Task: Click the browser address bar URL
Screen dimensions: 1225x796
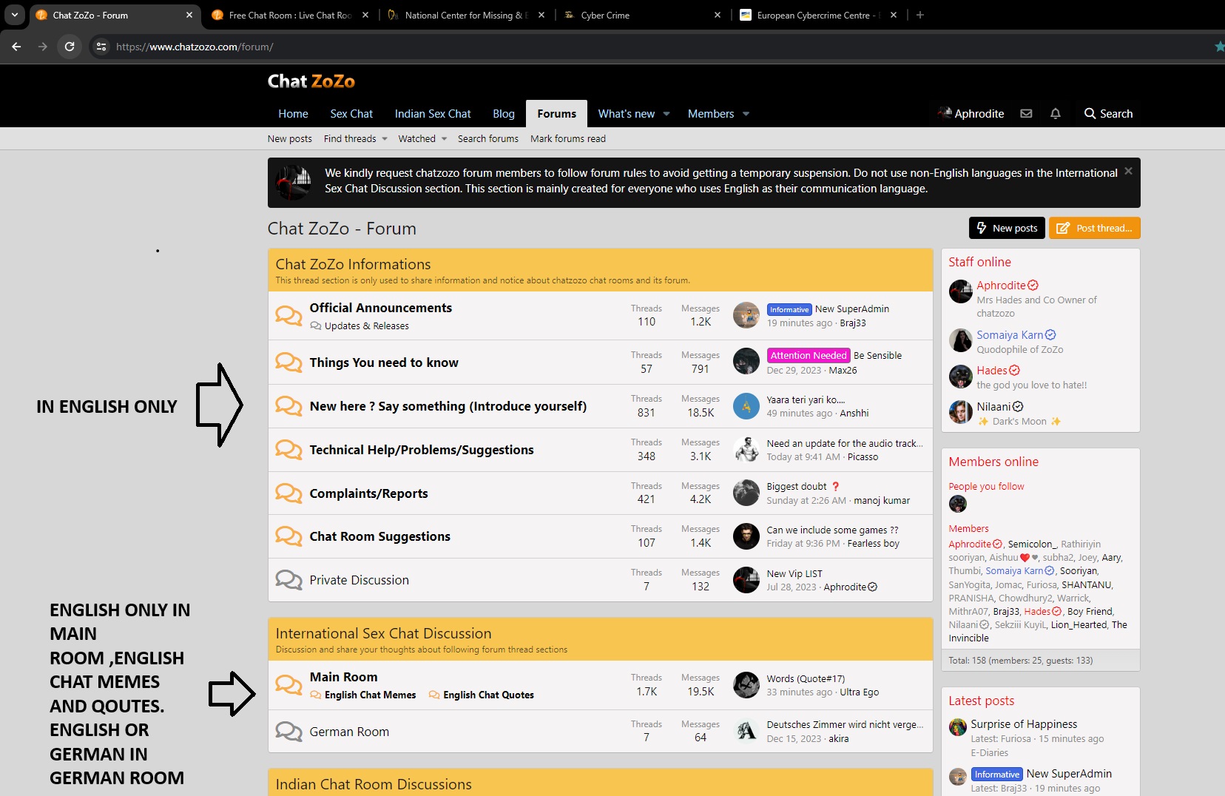Action: [195, 47]
